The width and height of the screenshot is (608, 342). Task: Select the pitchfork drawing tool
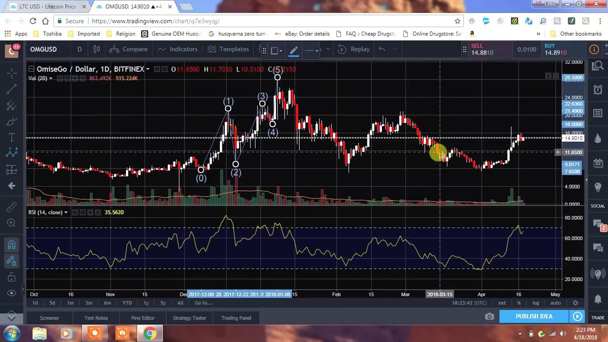point(12,105)
